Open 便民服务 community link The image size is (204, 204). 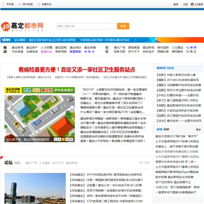(x=177, y=52)
